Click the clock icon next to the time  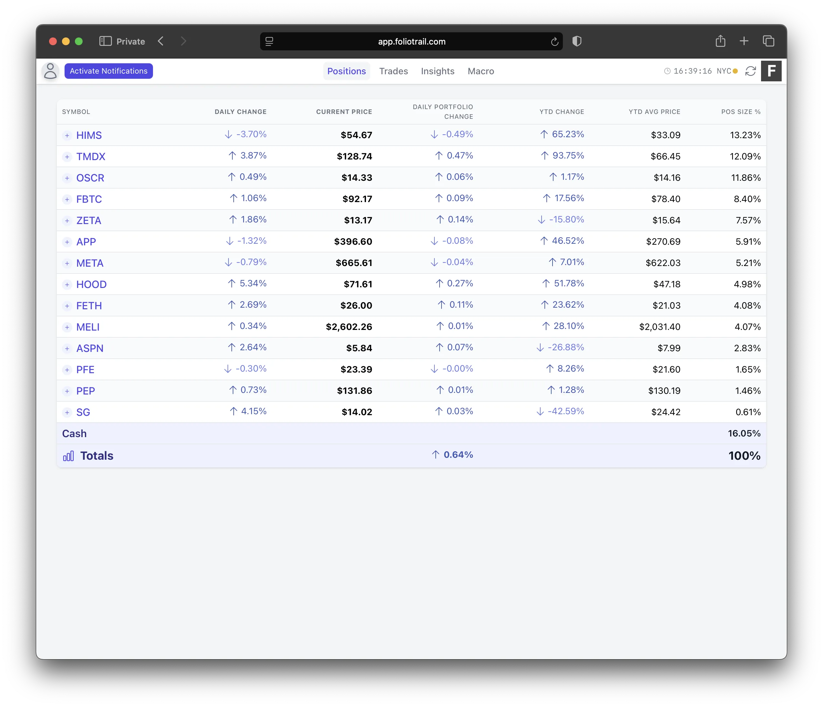point(667,71)
